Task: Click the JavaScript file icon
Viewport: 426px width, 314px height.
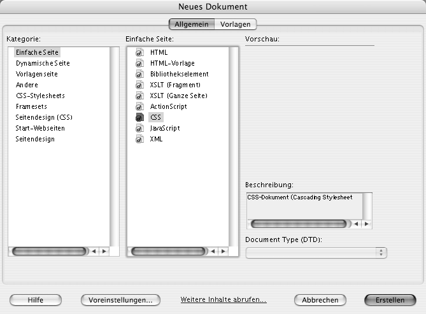Action: (x=139, y=128)
